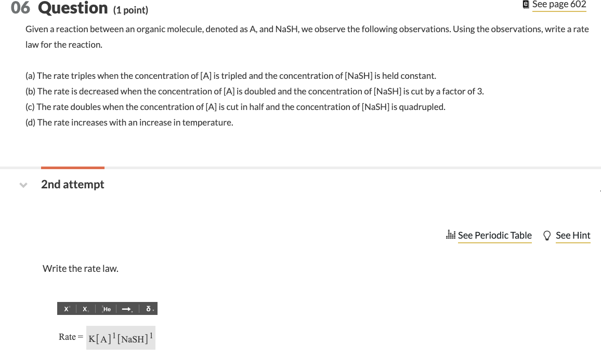The image size is (601, 358).
Task: Click the lightbulb hint icon
Action: (x=546, y=235)
